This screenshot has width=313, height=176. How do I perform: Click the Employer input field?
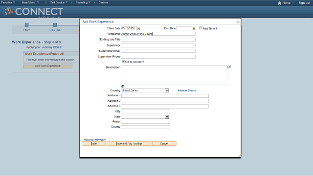coord(158,34)
